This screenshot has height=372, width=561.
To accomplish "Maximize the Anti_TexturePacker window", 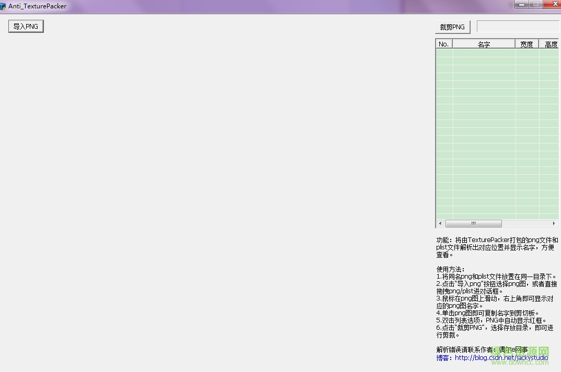I will coord(536,4).
